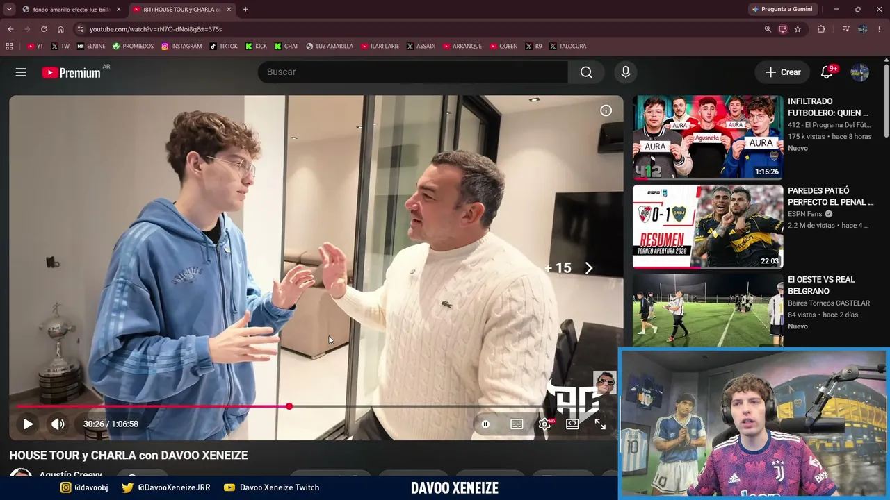The height and width of the screenshot is (500, 890).
Task: Start voice search with the microphone
Action: [x=626, y=72]
